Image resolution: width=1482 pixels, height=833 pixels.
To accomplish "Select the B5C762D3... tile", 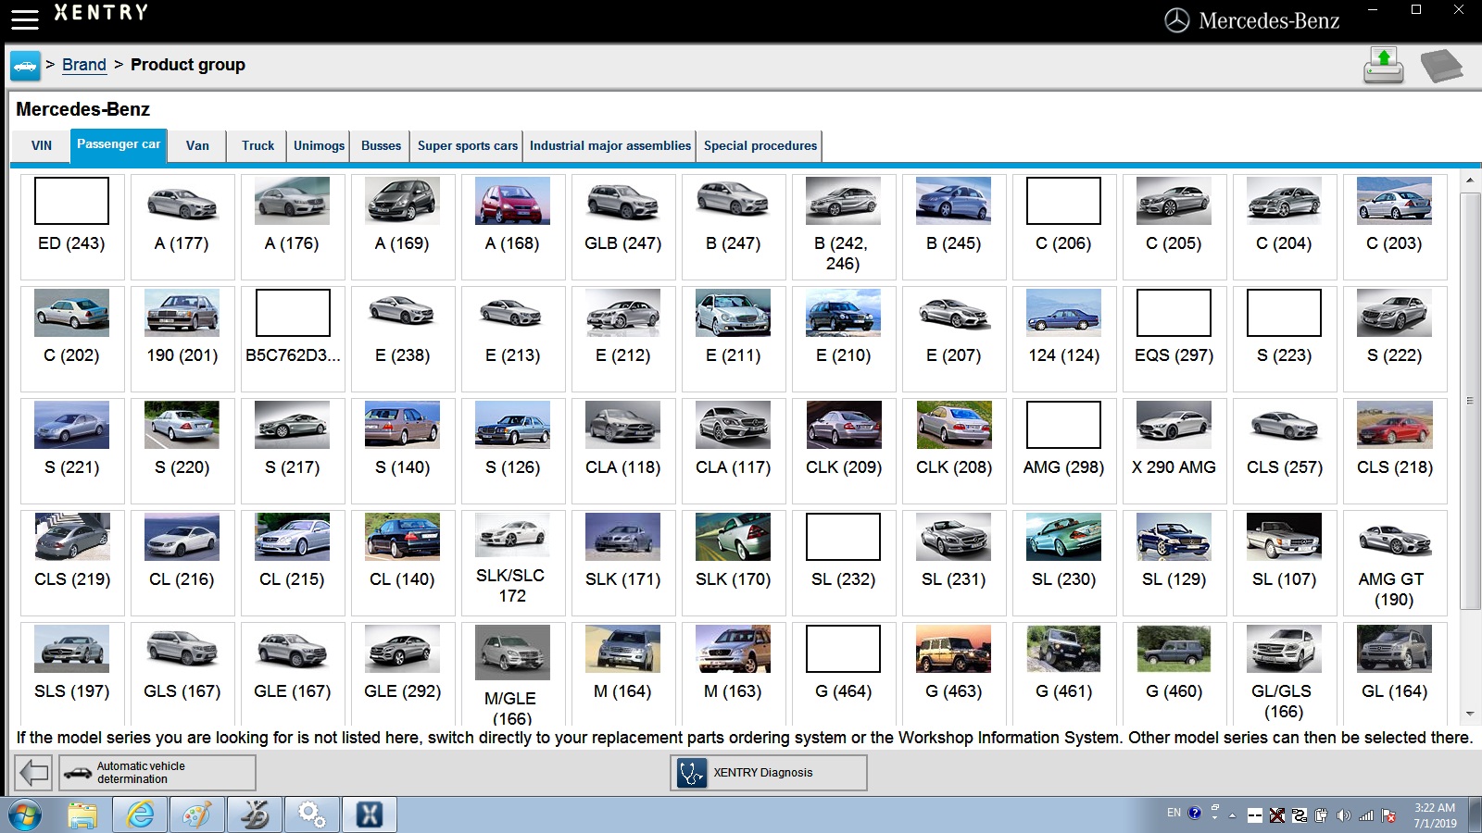I will tap(293, 339).
